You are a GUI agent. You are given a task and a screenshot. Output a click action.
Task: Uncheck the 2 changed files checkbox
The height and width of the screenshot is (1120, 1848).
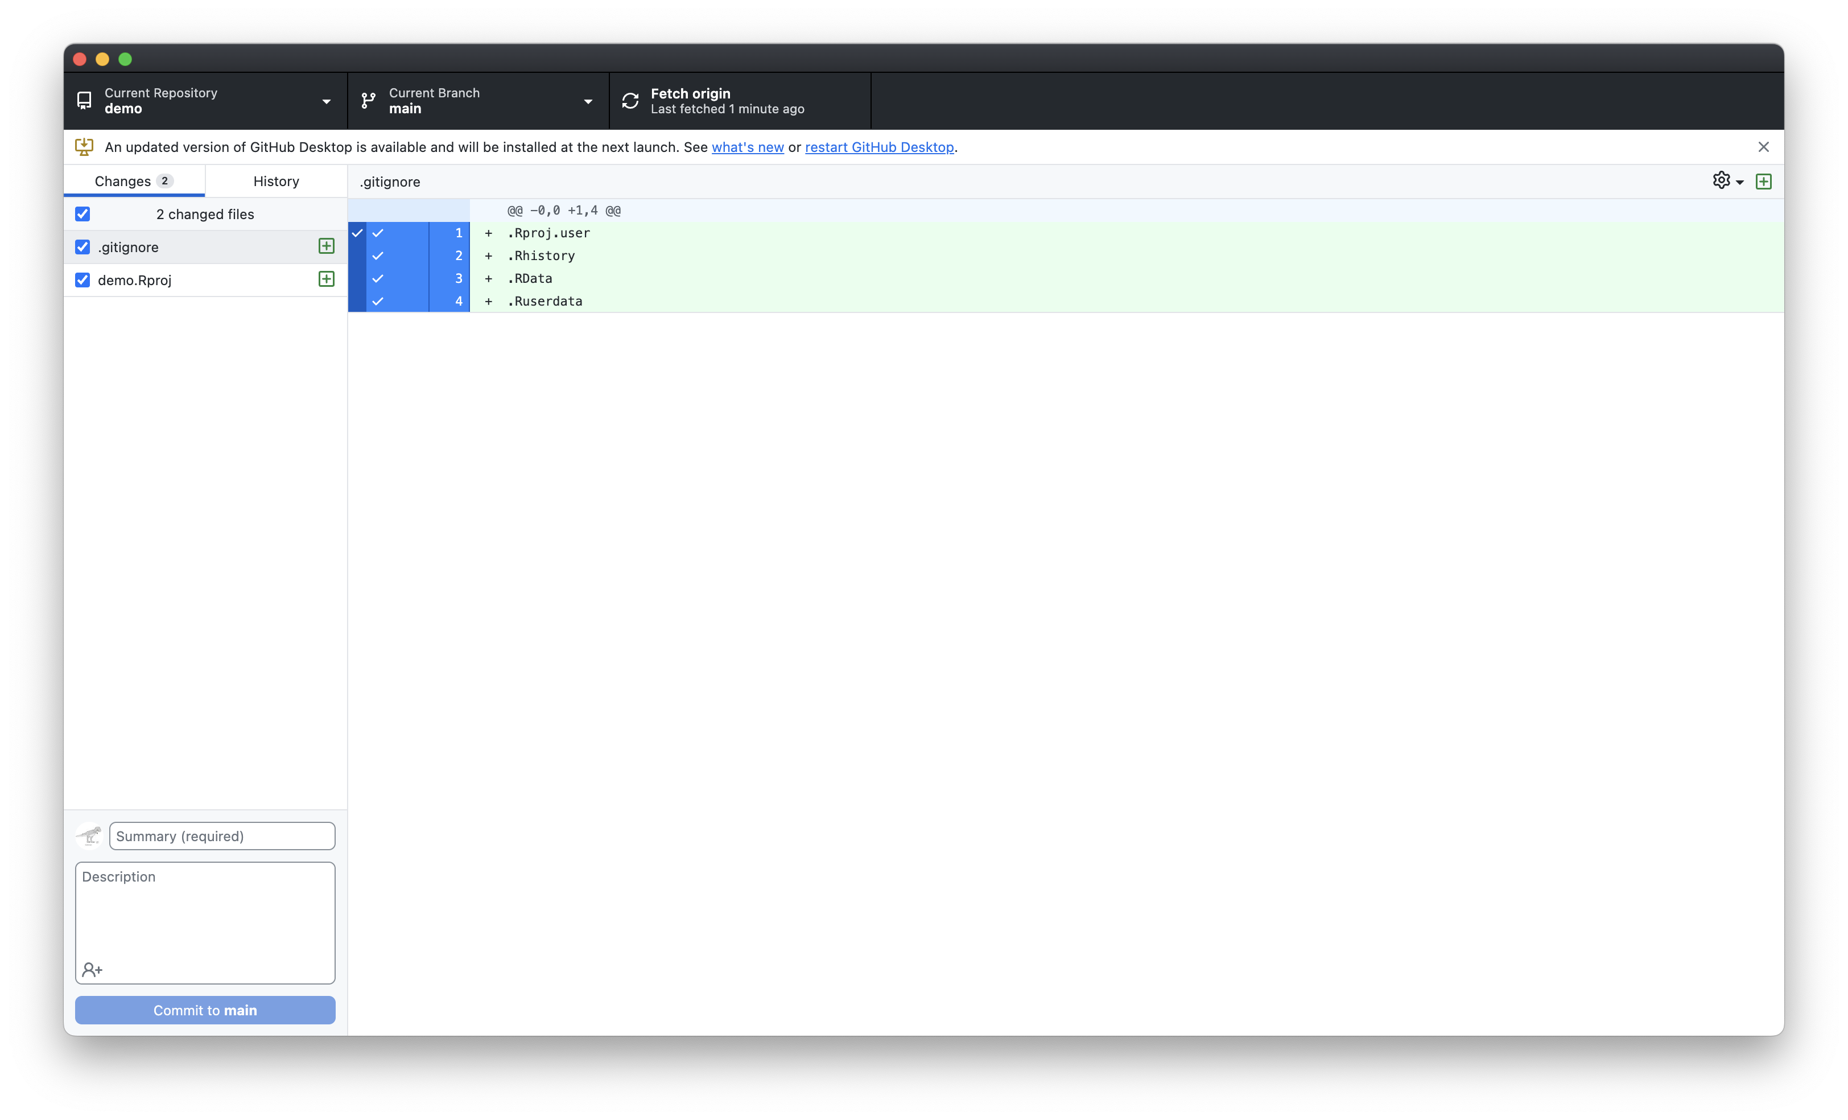click(x=82, y=214)
